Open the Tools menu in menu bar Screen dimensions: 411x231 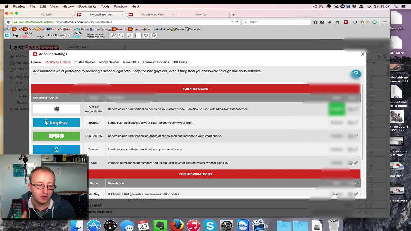(105, 6)
